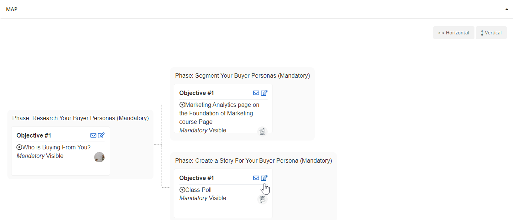The width and height of the screenshot is (513, 220).
Task: Select the Class Poll radio marker
Action: pos(182,190)
